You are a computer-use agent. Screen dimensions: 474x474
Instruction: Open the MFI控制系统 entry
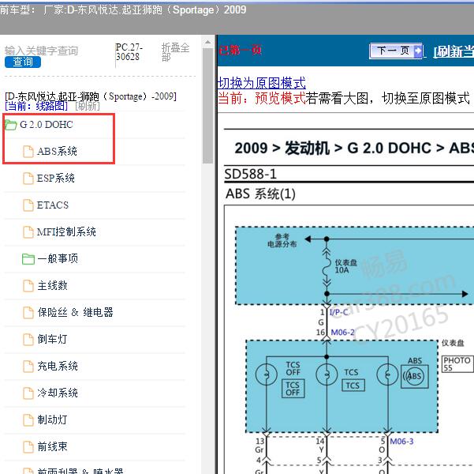[x=66, y=232]
